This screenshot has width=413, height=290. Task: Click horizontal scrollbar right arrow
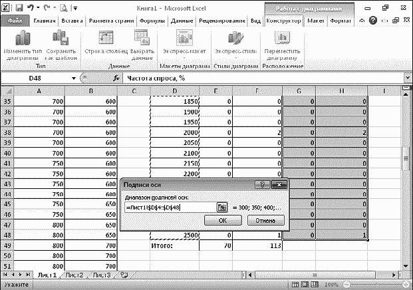[394, 275]
